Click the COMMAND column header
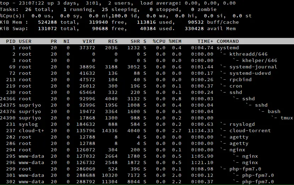The height and width of the screenshot is (185, 294). tap(228, 41)
